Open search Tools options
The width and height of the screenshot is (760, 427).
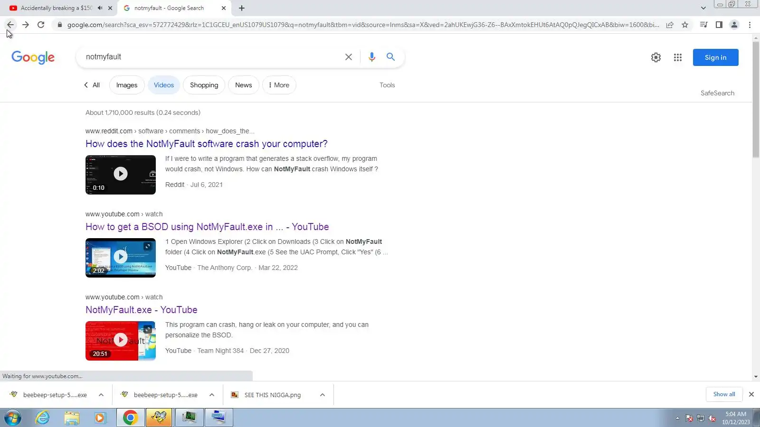click(387, 85)
